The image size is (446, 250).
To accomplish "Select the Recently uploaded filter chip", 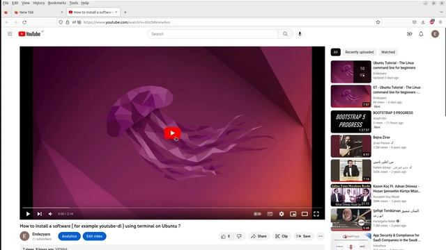I will pos(360,52).
